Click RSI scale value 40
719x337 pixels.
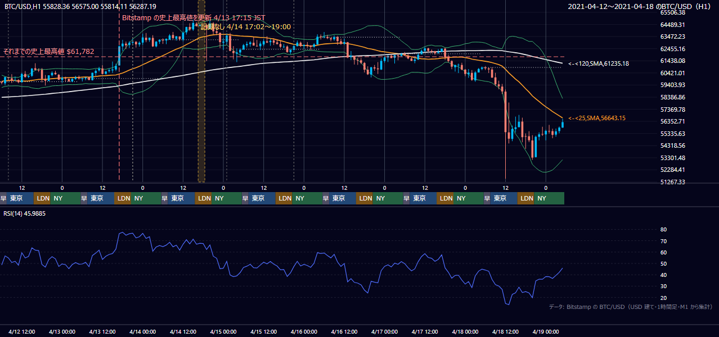click(x=663, y=275)
